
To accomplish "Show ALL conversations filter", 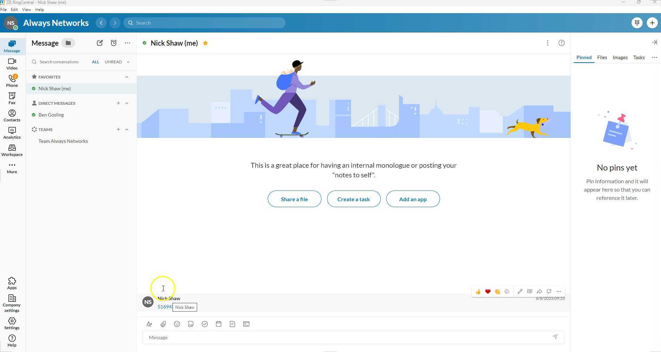I will coord(96,62).
